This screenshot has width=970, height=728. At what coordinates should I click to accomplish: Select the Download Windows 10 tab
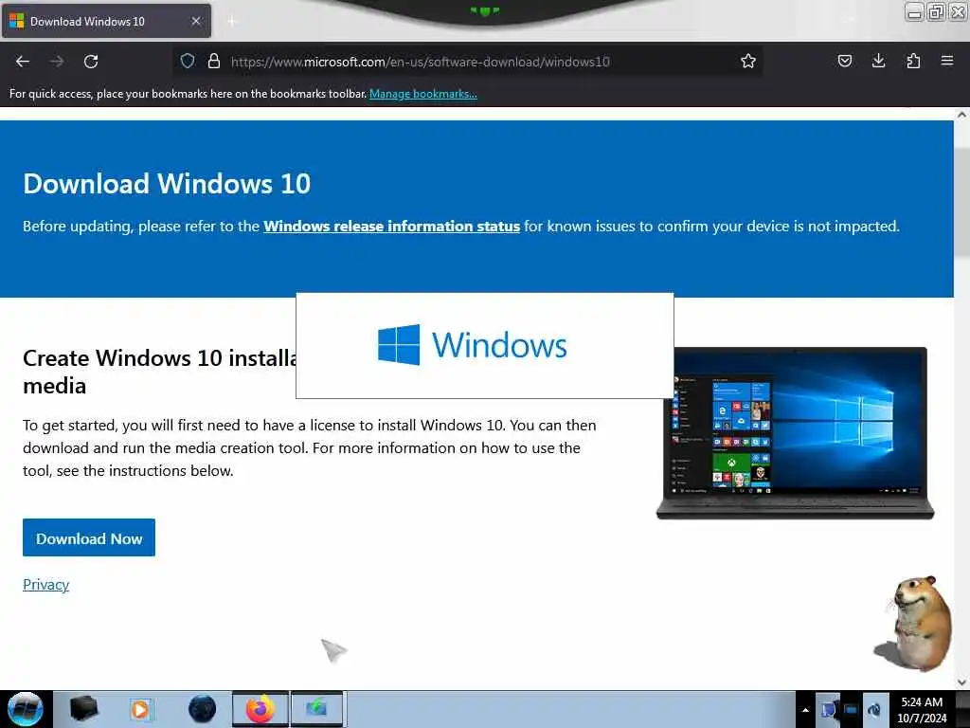[x=106, y=21]
